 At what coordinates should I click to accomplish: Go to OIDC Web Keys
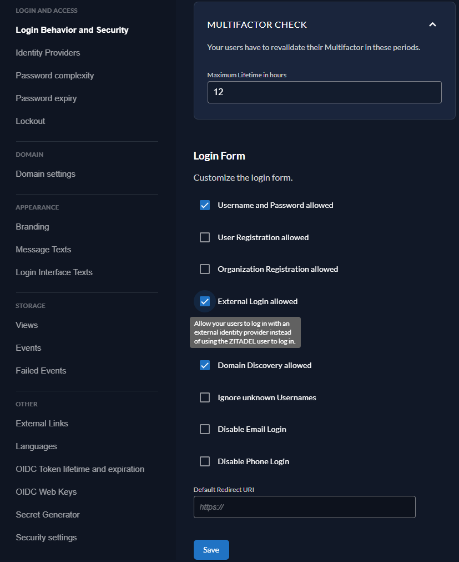click(x=46, y=492)
